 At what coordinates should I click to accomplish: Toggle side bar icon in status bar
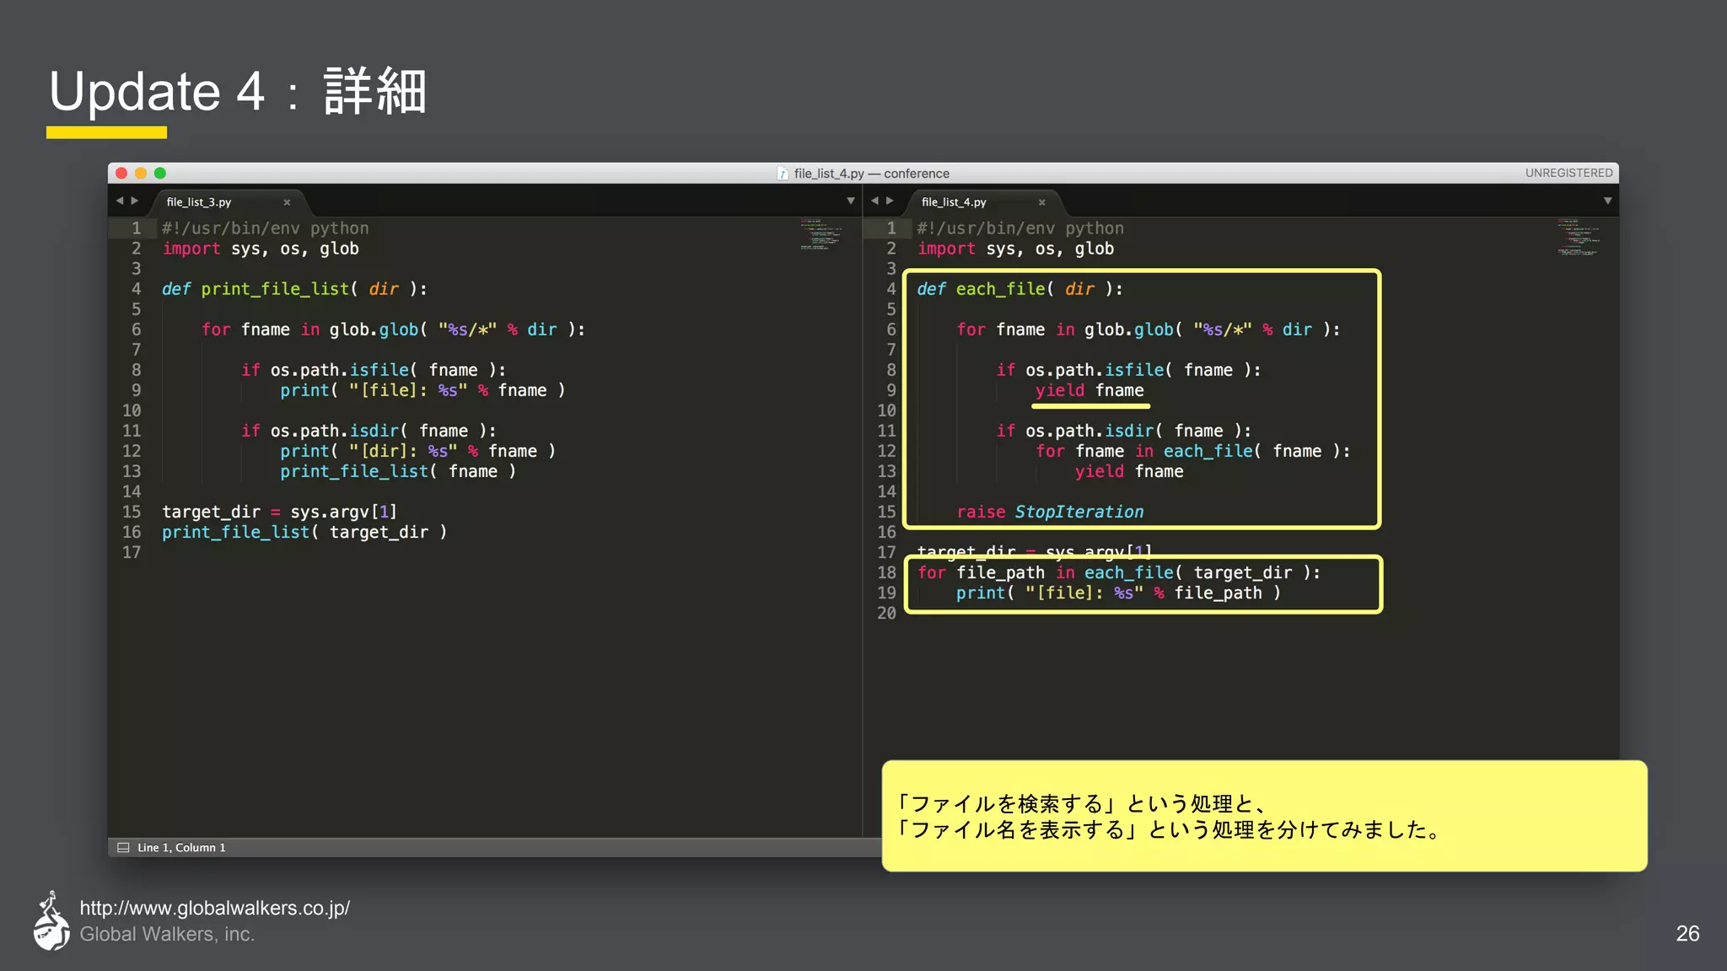123,847
